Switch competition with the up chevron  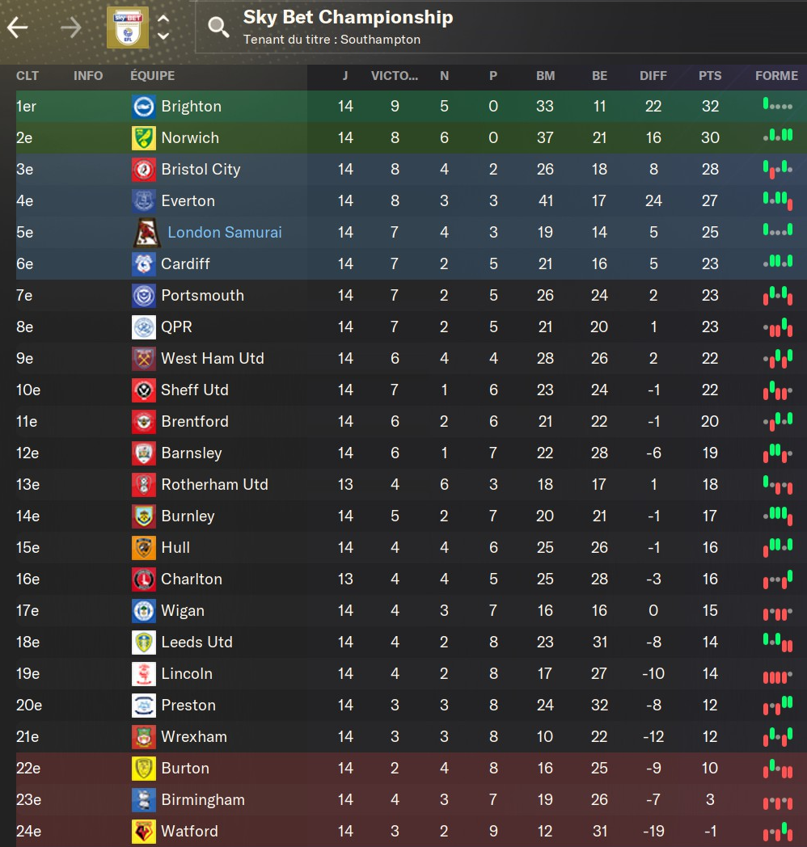pos(163,19)
